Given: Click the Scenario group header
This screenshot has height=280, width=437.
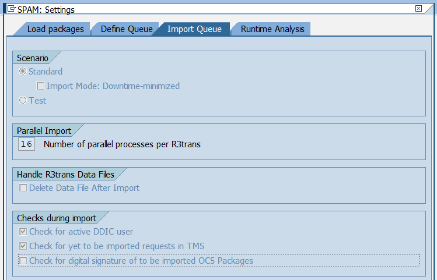Looking at the screenshot, I should click(33, 58).
